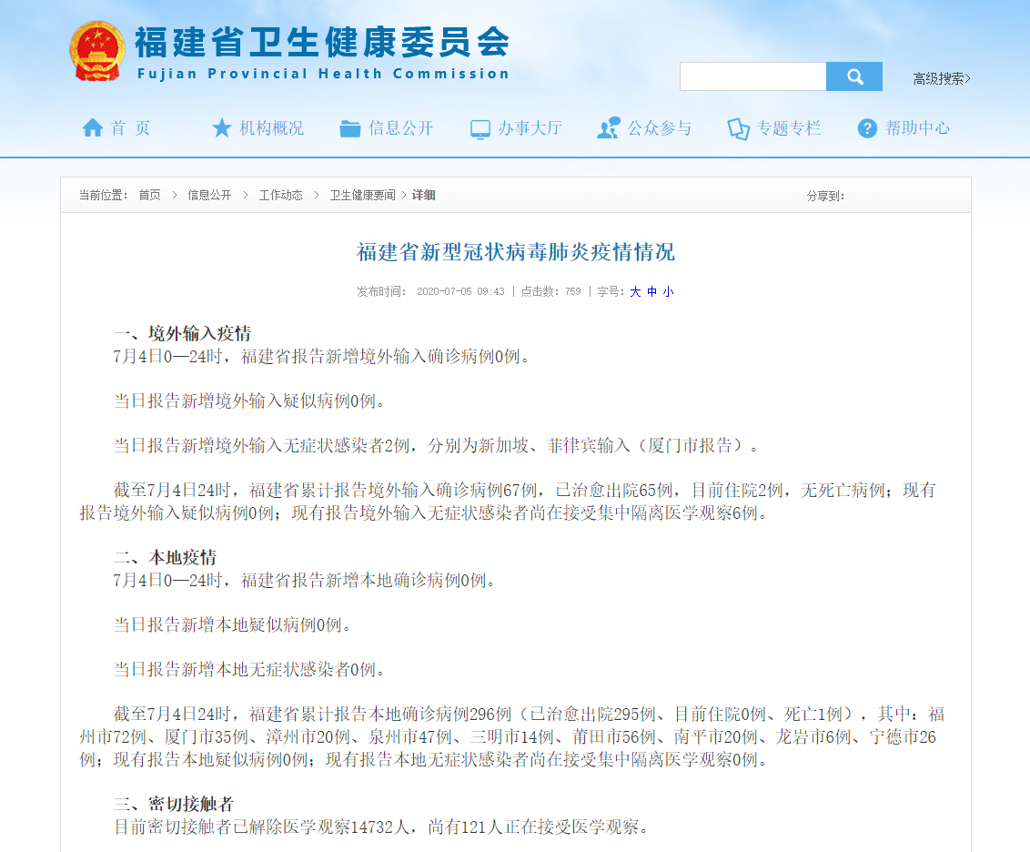Open 高级搜索 advanced search link
This screenshot has width=1030, height=852.
point(941,79)
